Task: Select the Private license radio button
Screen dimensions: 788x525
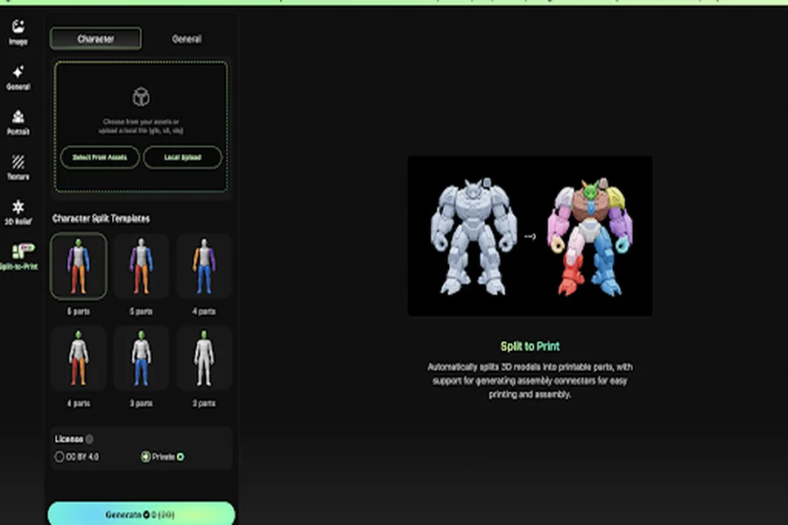Action: coord(145,457)
